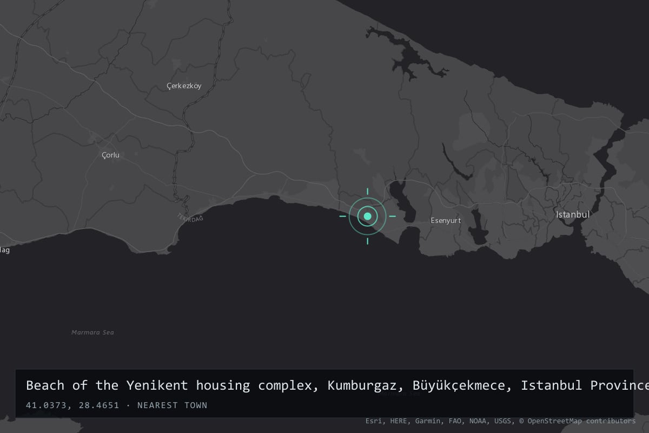Select the Esenyurt map label
This screenshot has height=433, width=649.
(x=446, y=220)
